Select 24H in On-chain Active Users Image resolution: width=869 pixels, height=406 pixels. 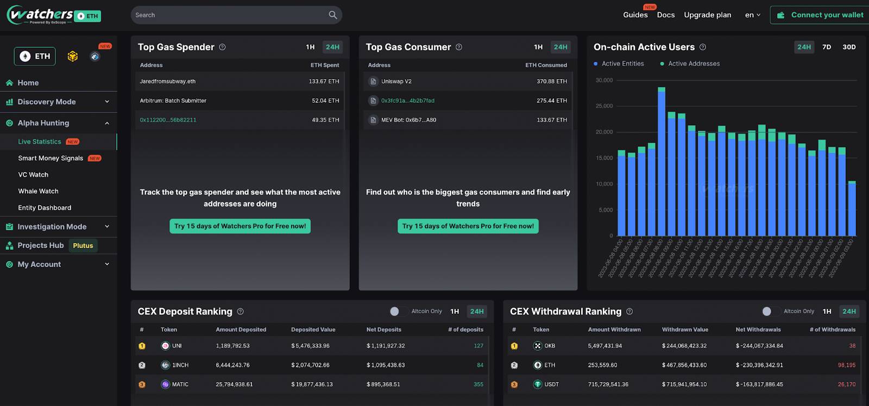(804, 47)
